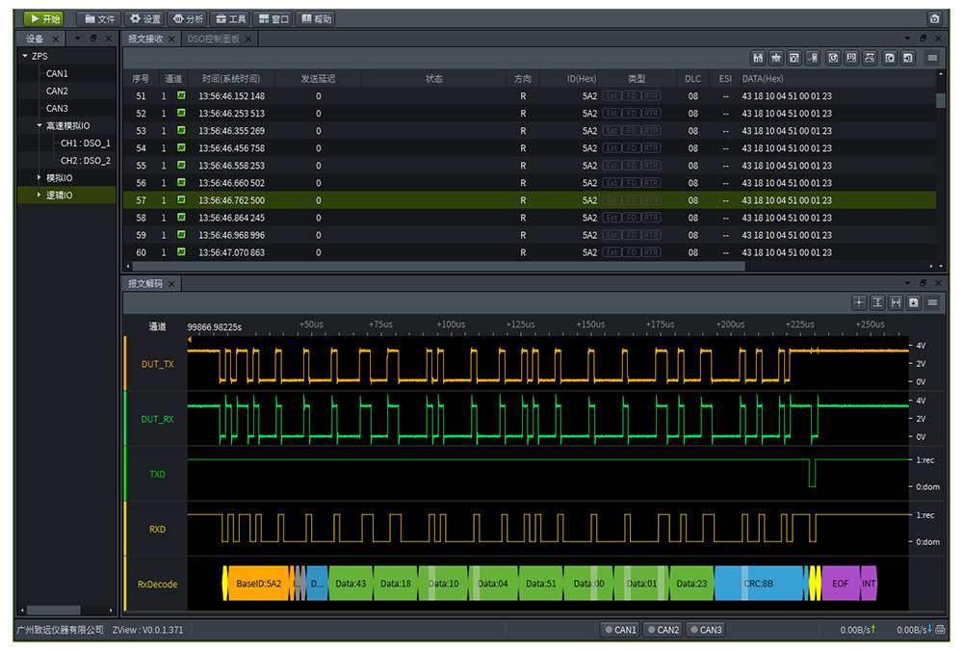Click the orange trigger marker on the timeline
The image size is (963, 651).
[x=190, y=339]
